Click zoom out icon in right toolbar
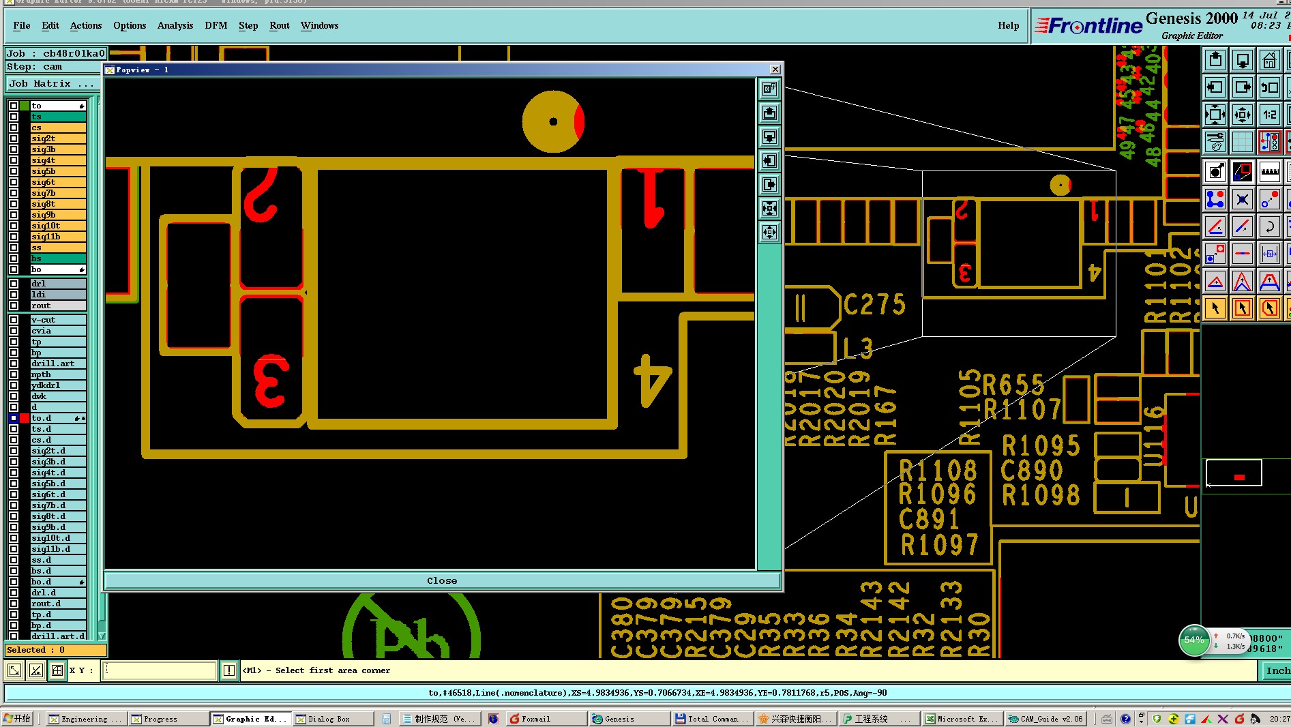 click(x=1243, y=115)
